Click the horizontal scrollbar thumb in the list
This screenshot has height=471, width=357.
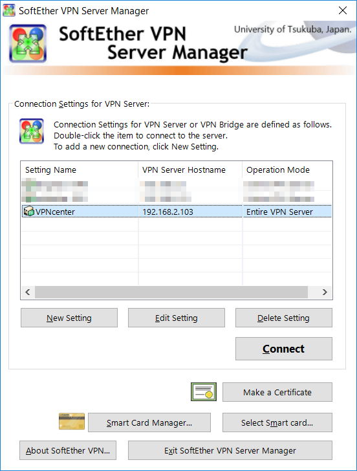171,292
